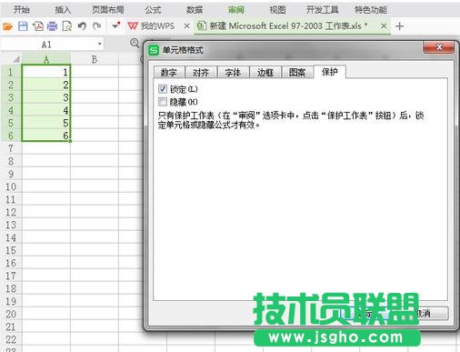Toggle the 隐藏(H) checkbox
This screenshot has height=352, width=460.
tap(163, 102)
